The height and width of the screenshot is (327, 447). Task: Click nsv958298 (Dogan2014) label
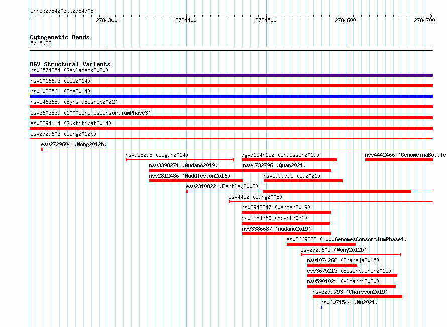(157, 155)
